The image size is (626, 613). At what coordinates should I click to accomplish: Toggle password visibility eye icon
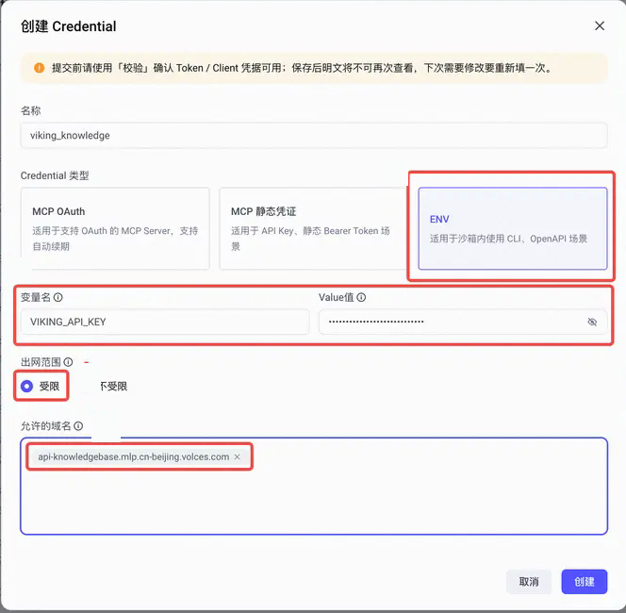592,322
